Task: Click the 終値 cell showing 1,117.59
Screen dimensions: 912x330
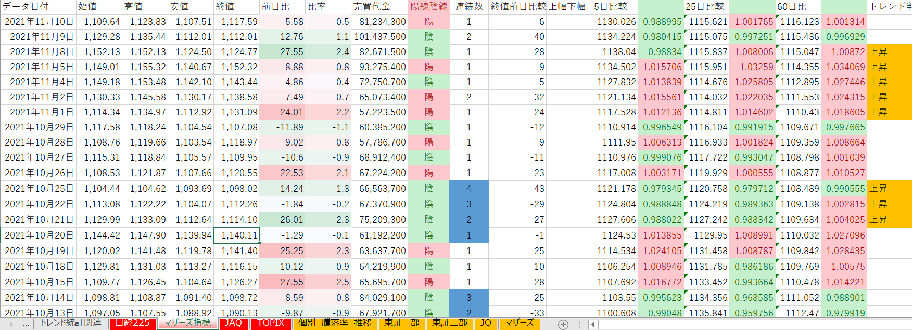Action: tap(237, 22)
